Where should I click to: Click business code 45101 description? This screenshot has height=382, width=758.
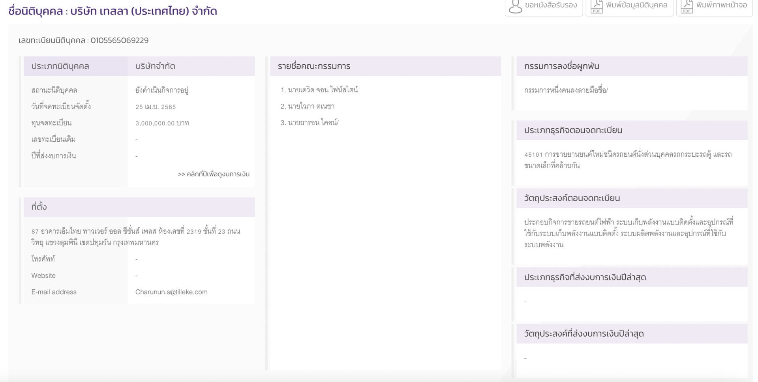[x=628, y=160]
